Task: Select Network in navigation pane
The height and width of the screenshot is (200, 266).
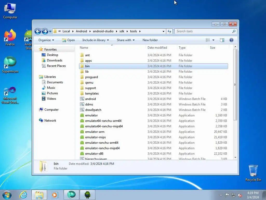Action: click(x=50, y=121)
